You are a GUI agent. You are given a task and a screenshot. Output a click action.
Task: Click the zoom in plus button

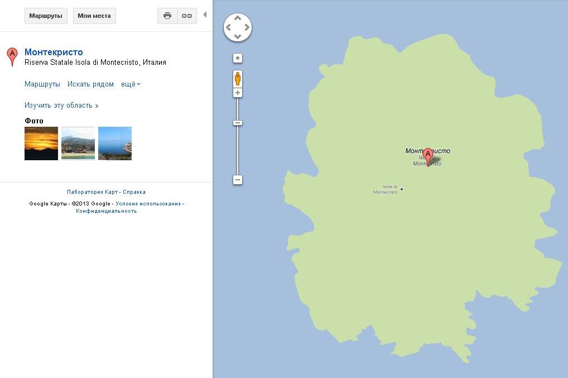[x=238, y=93]
